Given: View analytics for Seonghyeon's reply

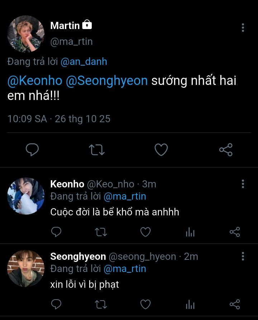Looking at the screenshot, I should tap(190, 305).
